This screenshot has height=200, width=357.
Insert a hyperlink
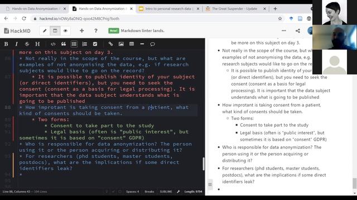(110, 44)
